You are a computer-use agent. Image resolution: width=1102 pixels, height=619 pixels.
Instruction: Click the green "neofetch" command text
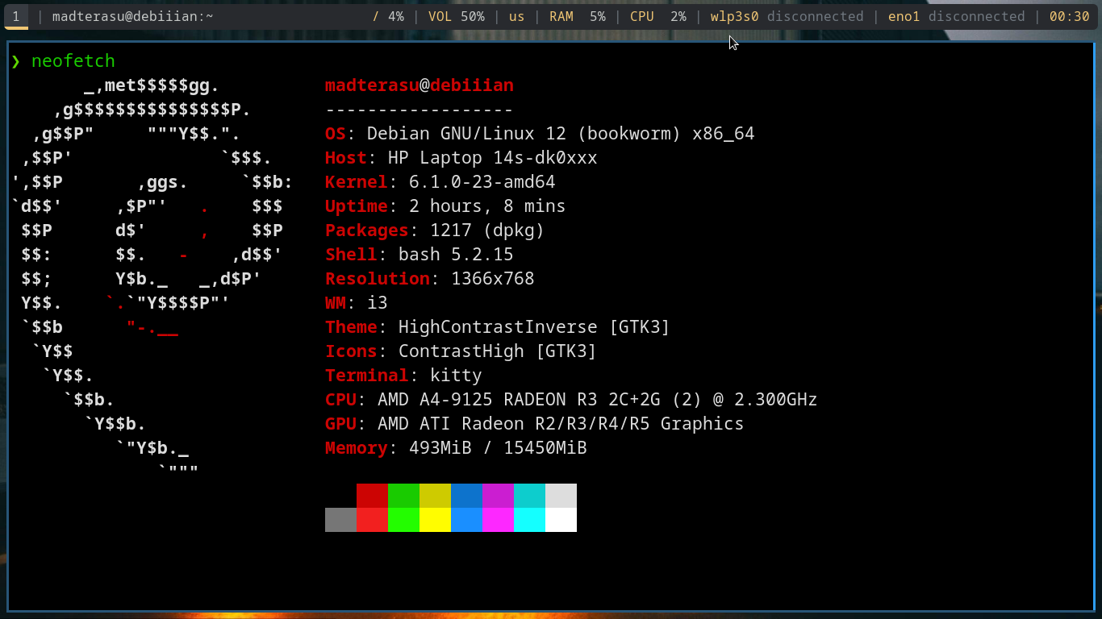point(73,60)
